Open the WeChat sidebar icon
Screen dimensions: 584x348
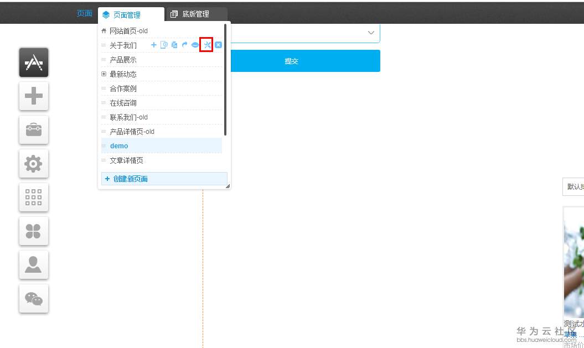(34, 299)
